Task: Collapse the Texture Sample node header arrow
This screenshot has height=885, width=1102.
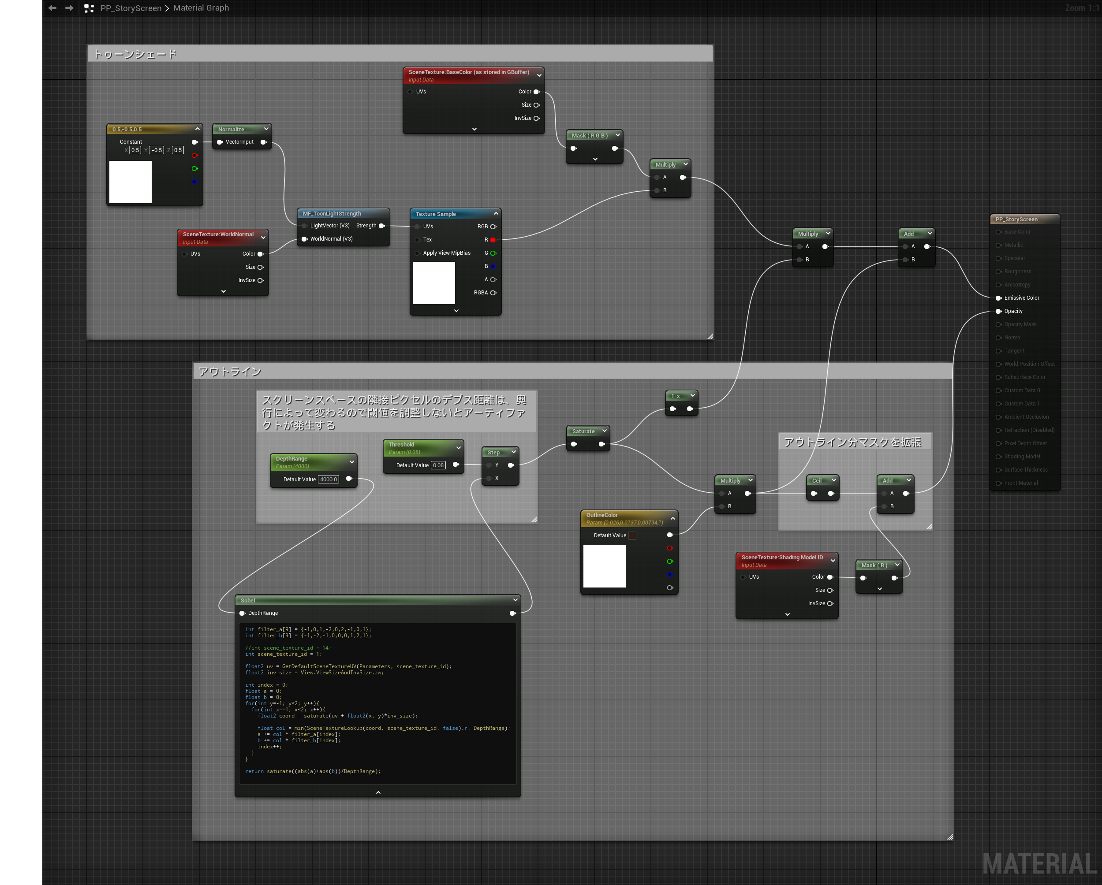Action: [x=496, y=214]
